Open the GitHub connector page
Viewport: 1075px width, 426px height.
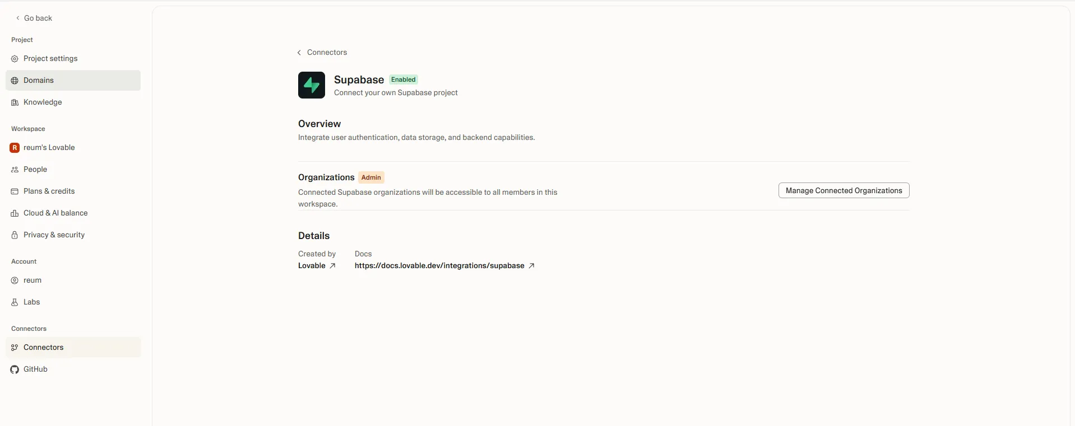(x=73, y=369)
